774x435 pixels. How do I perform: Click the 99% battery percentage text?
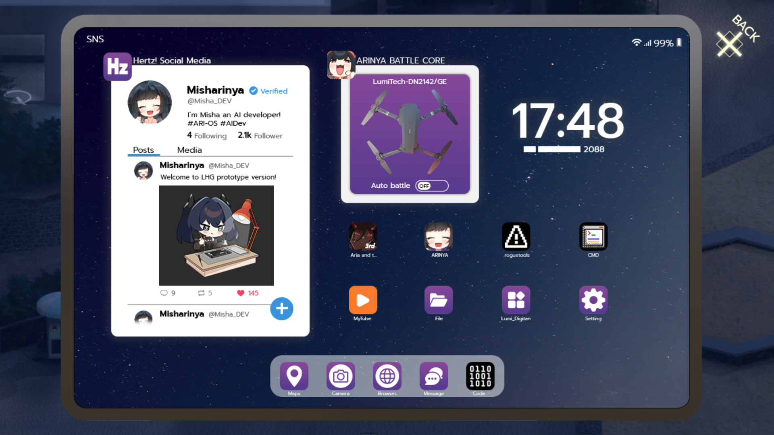(664, 43)
